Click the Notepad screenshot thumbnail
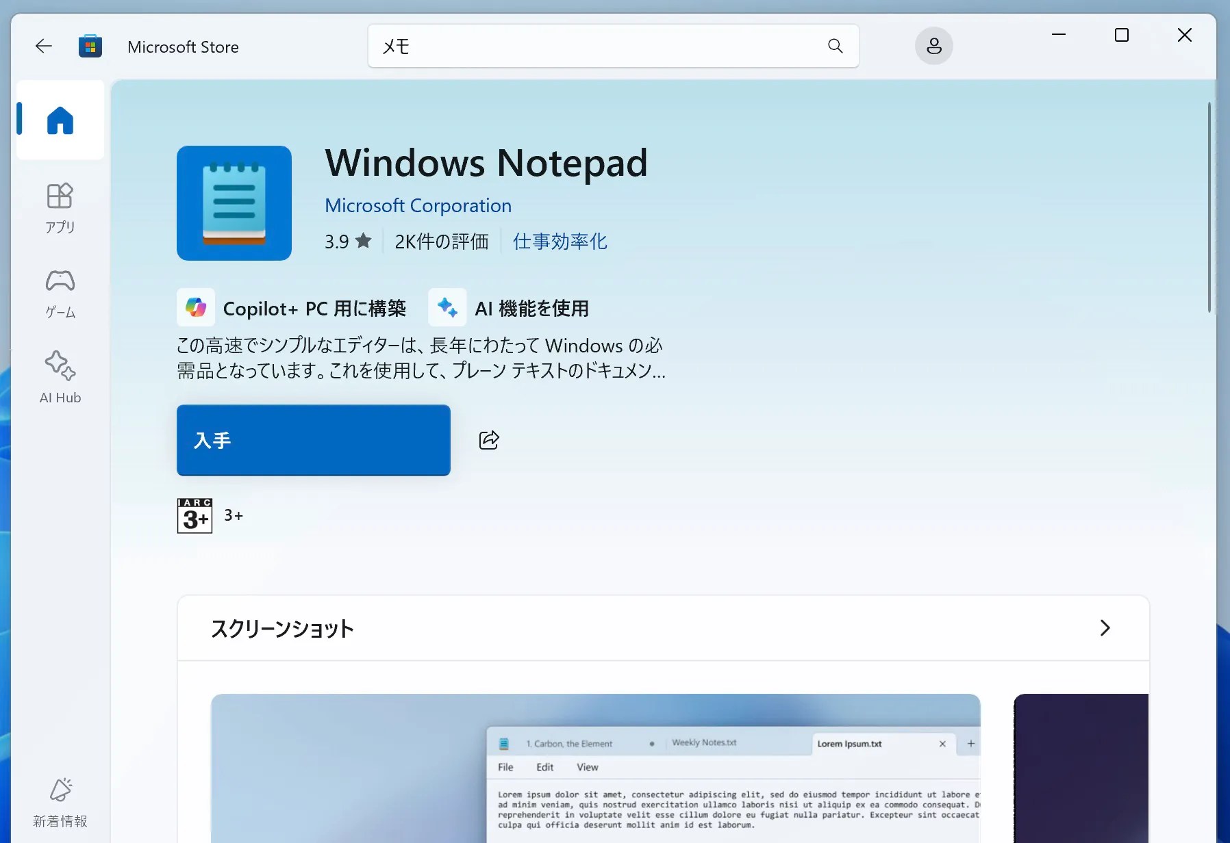Image resolution: width=1230 pixels, height=843 pixels. click(595, 766)
